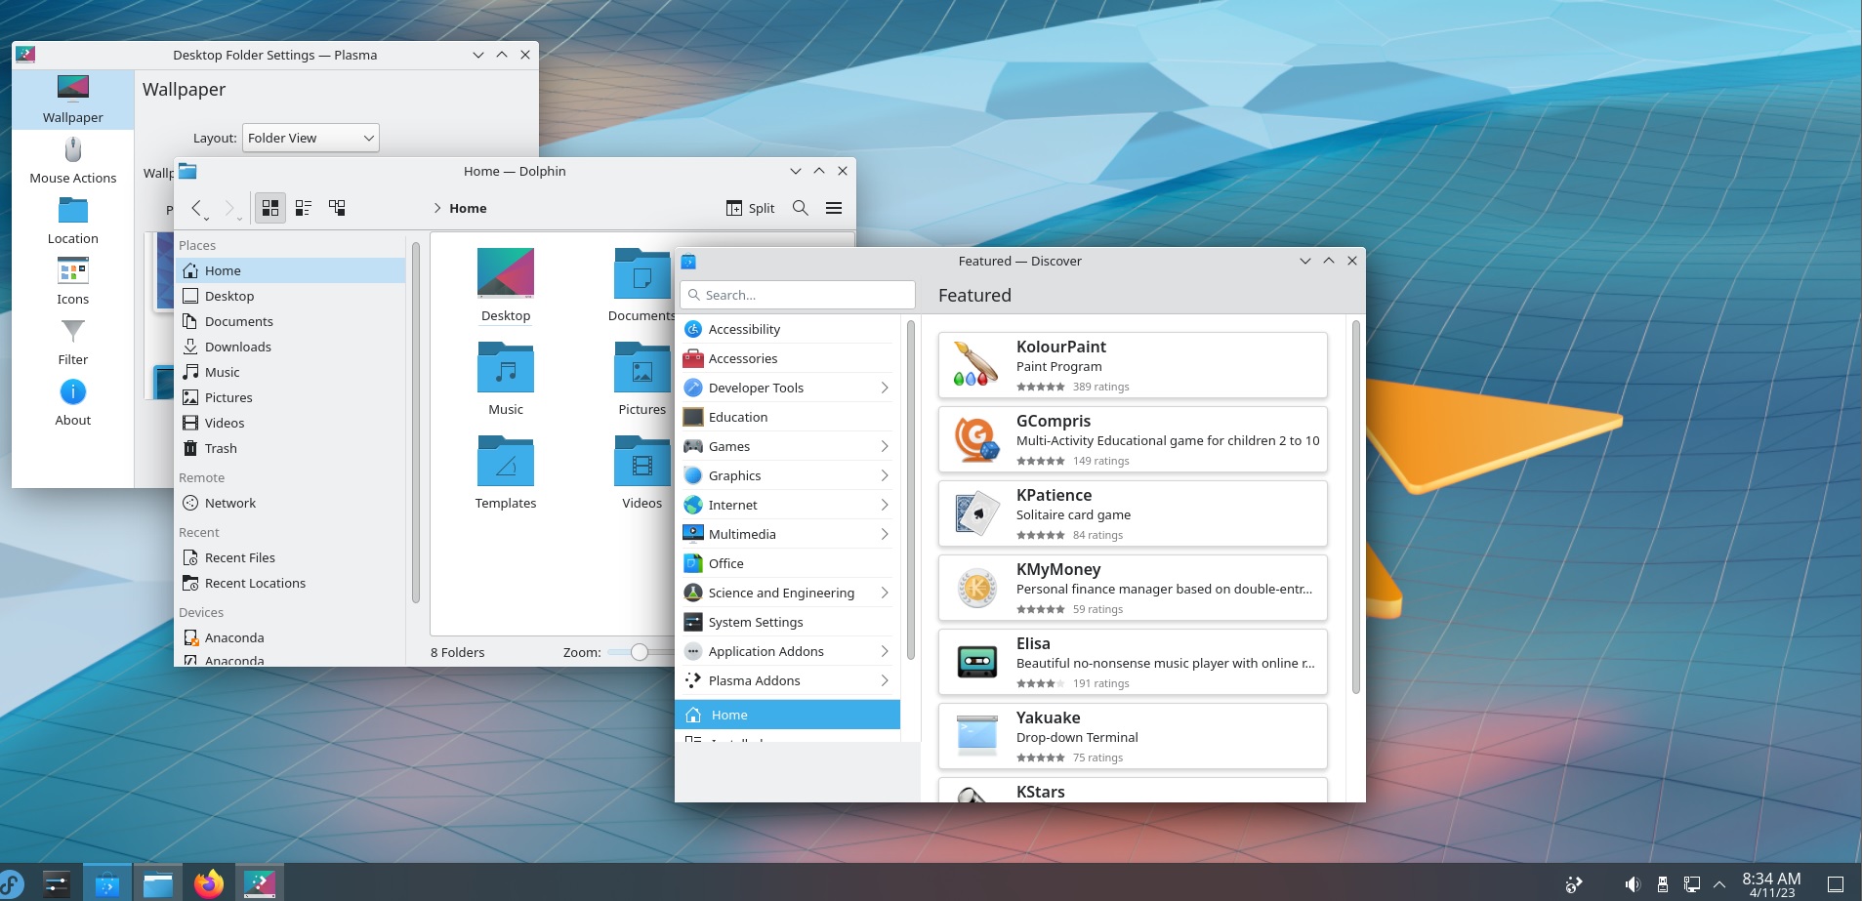Open GCompris app card
This screenshot has height=901, width=1862.
point(1133,439)
